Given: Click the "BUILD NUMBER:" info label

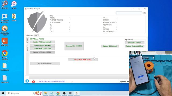Looking at the screenshot, I should tap(55, 22).
